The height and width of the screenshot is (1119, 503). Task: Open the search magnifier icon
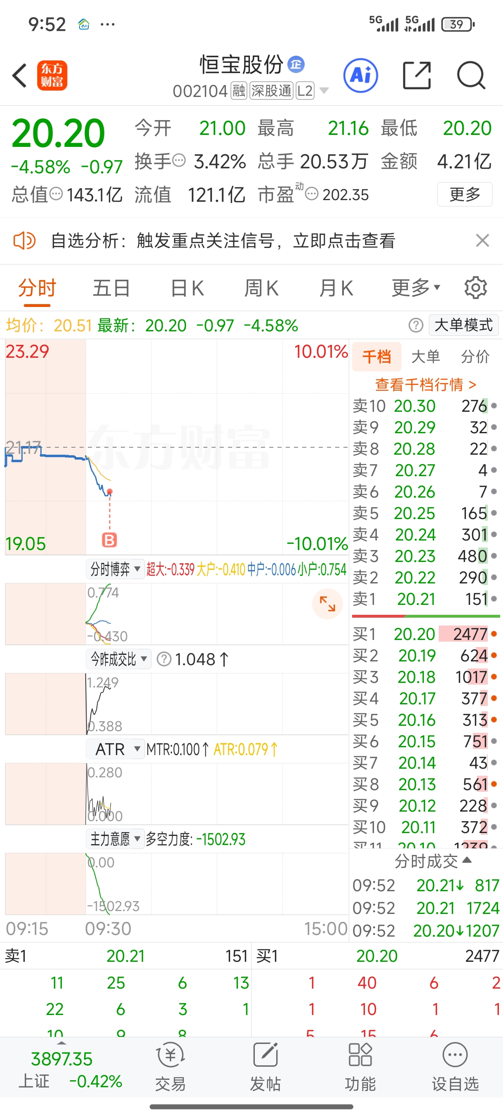(471, 76)
